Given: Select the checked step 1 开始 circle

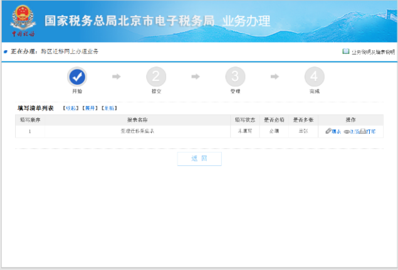Looking at the screenshot, I should click(x=77, y=77).
